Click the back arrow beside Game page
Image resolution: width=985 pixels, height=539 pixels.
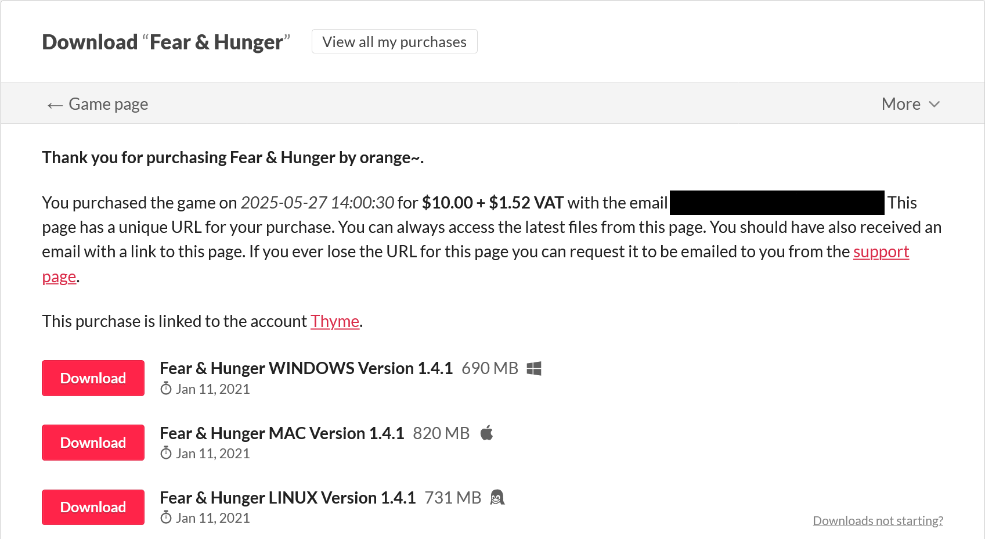[x=55, y=105]
